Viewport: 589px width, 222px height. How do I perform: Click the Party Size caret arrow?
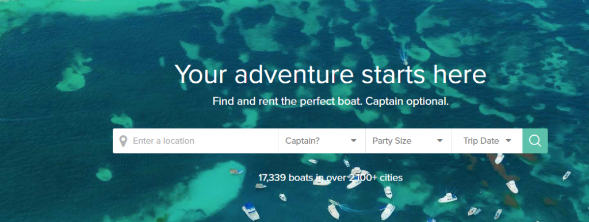440,141
